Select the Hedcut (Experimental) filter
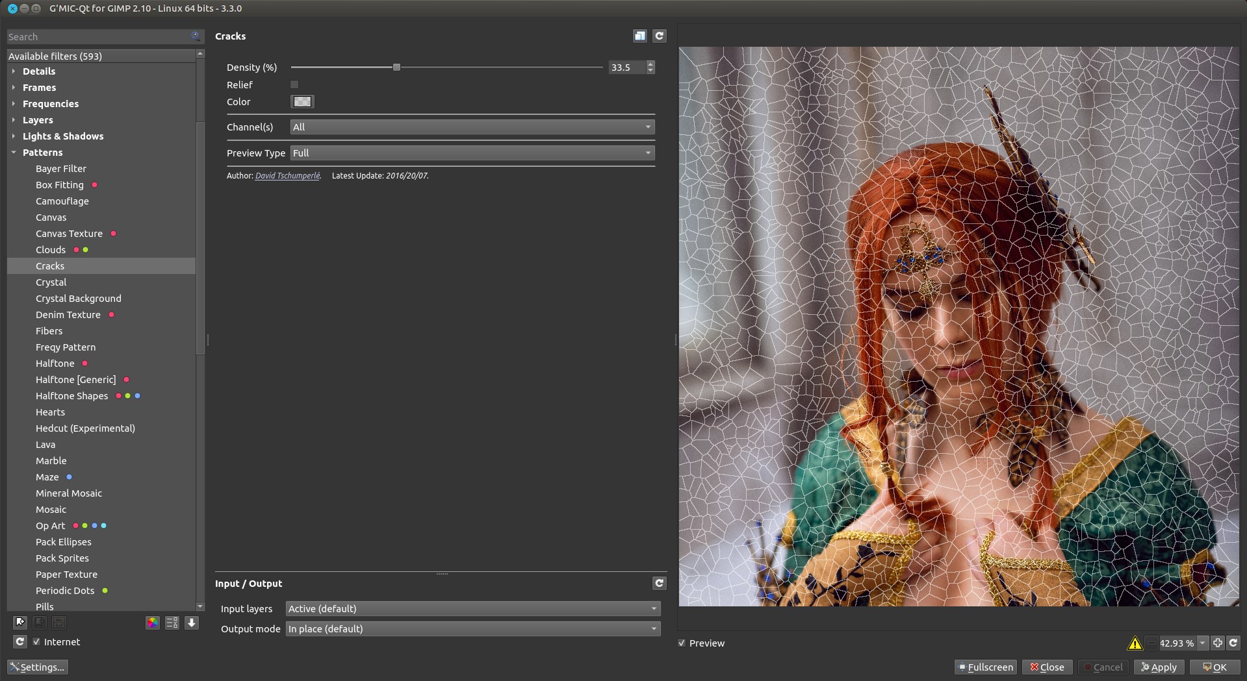This screenshot has height=681, width=1247. click(x=85, y=428)
